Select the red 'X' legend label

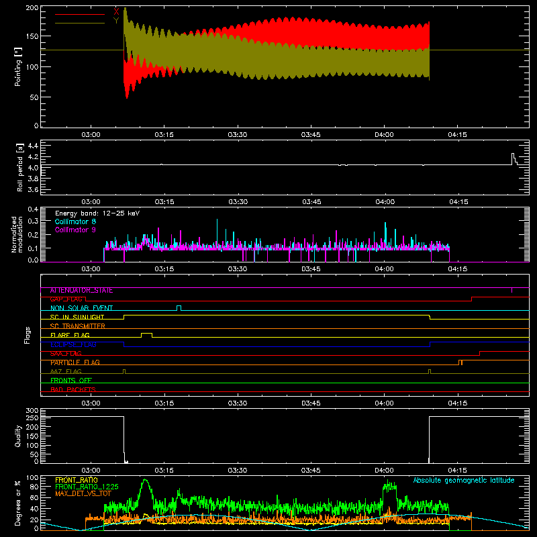point(116,11)
